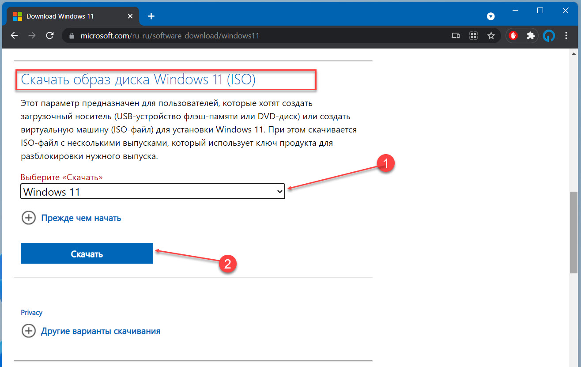The width and height of the screenshot is (581, 367).
Task: Click the lock icon for site info
Action: pos(72,36)
